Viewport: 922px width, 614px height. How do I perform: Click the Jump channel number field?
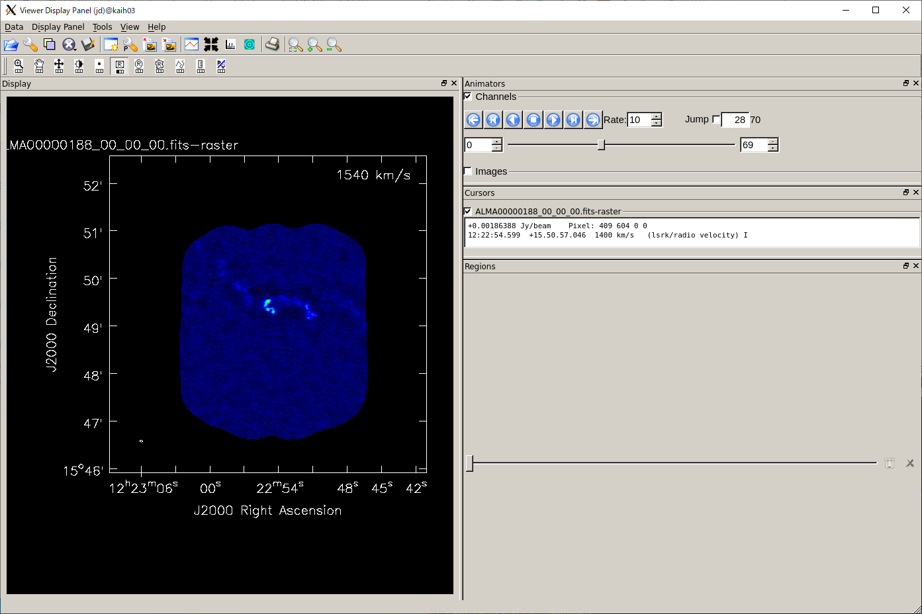point(735,120)
